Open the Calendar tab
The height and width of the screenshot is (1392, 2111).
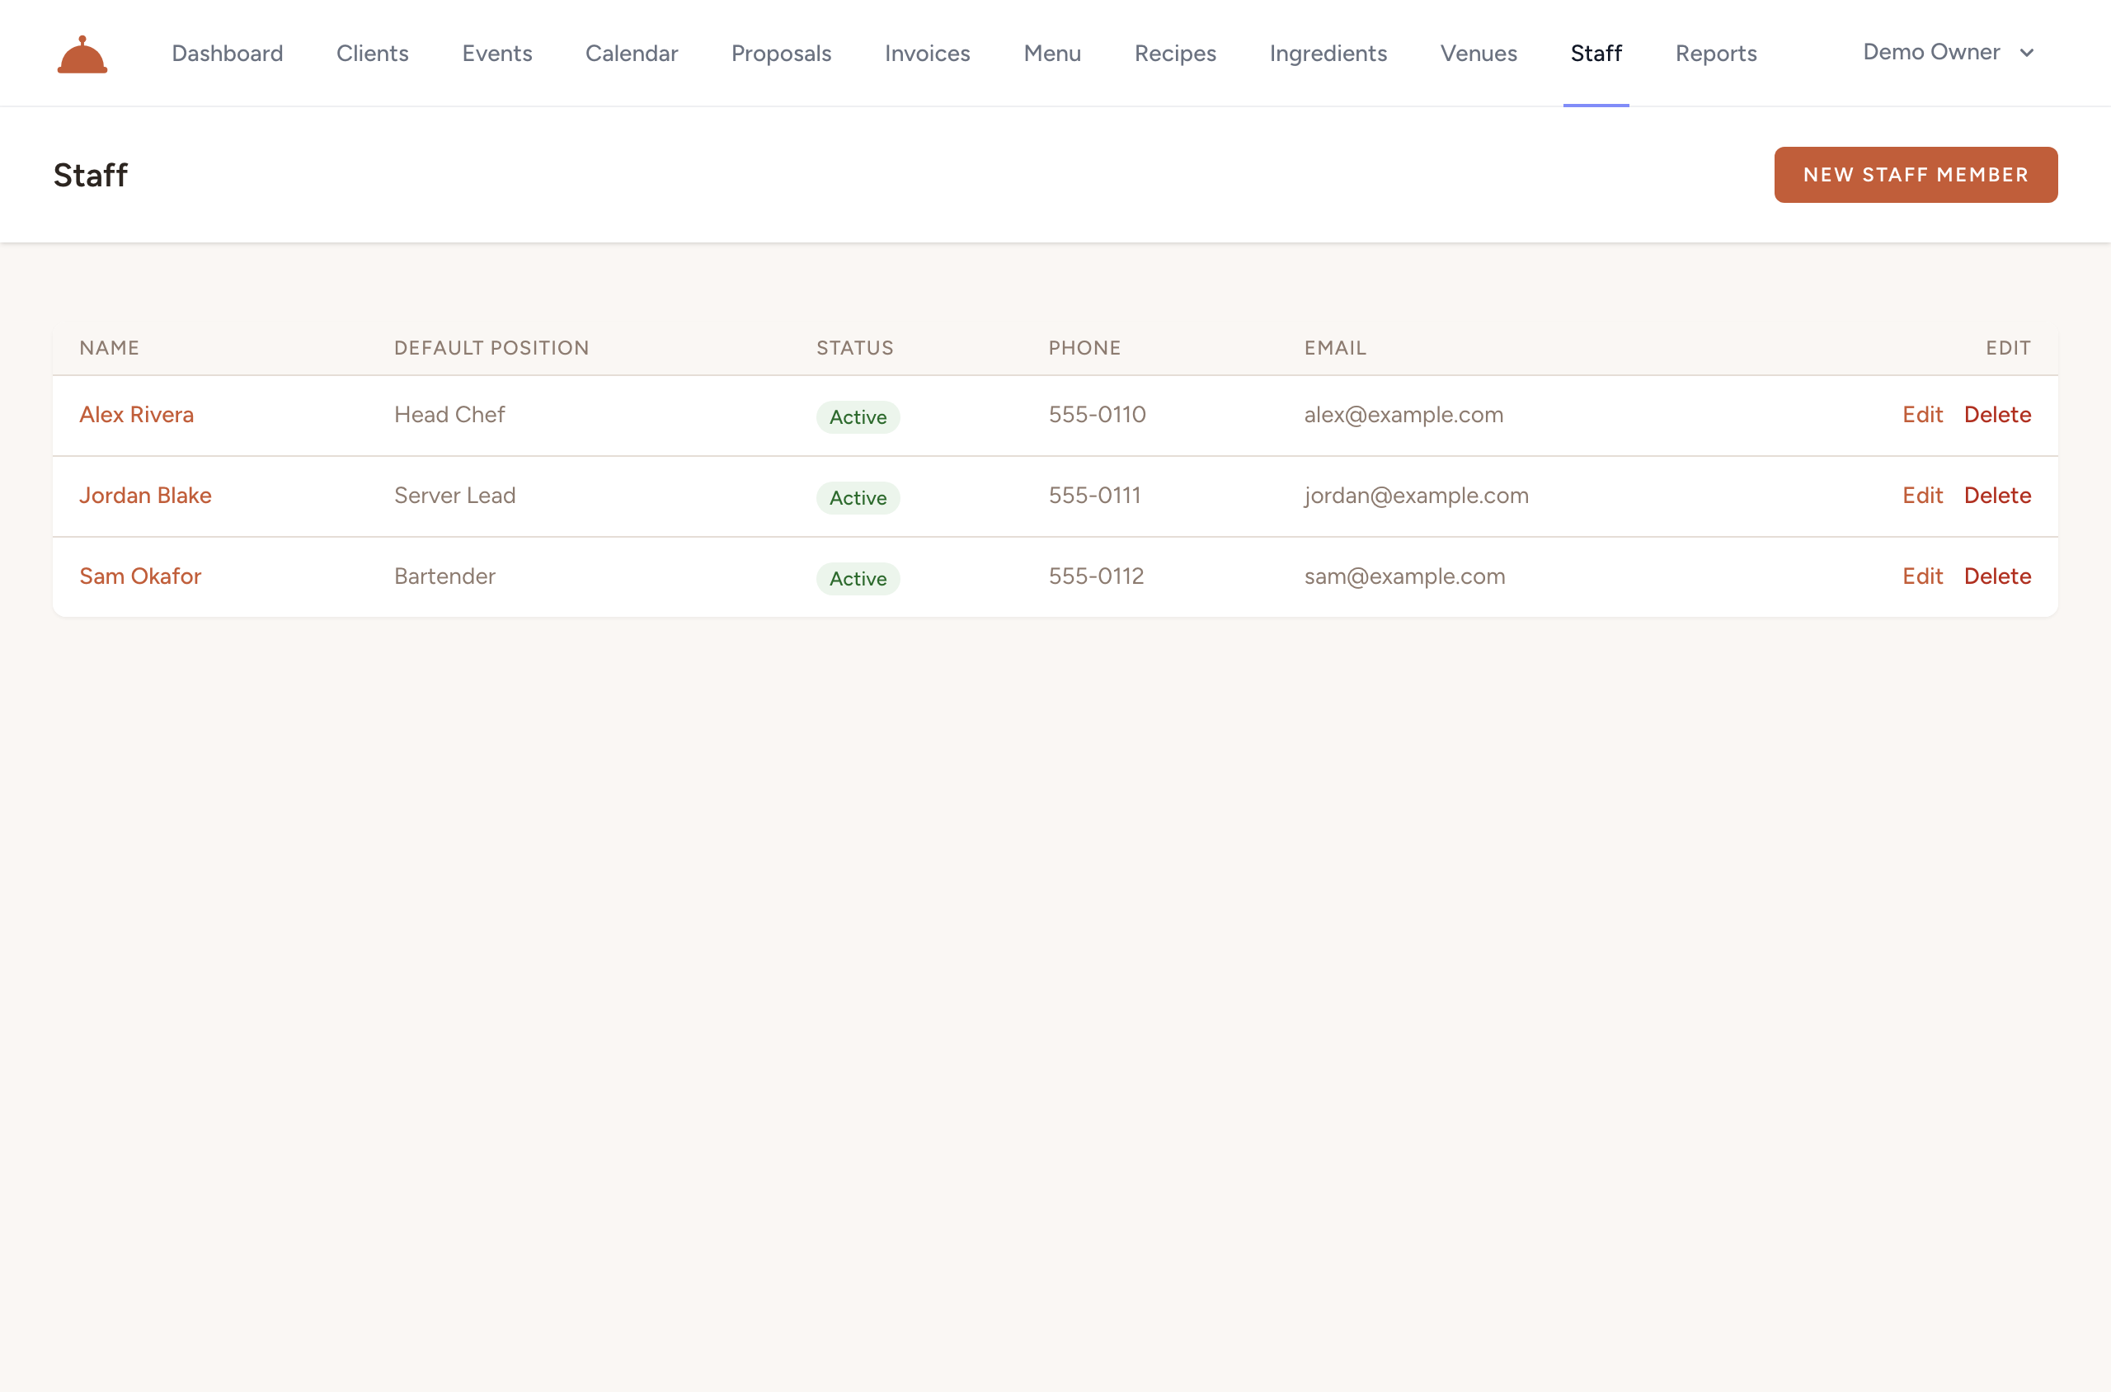tap(631, 54)
